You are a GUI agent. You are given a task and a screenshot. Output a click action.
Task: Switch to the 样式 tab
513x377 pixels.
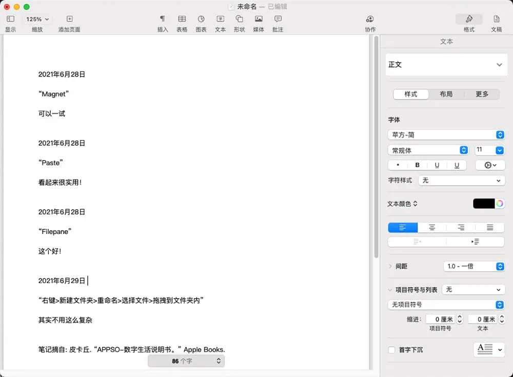coord(410,94)
